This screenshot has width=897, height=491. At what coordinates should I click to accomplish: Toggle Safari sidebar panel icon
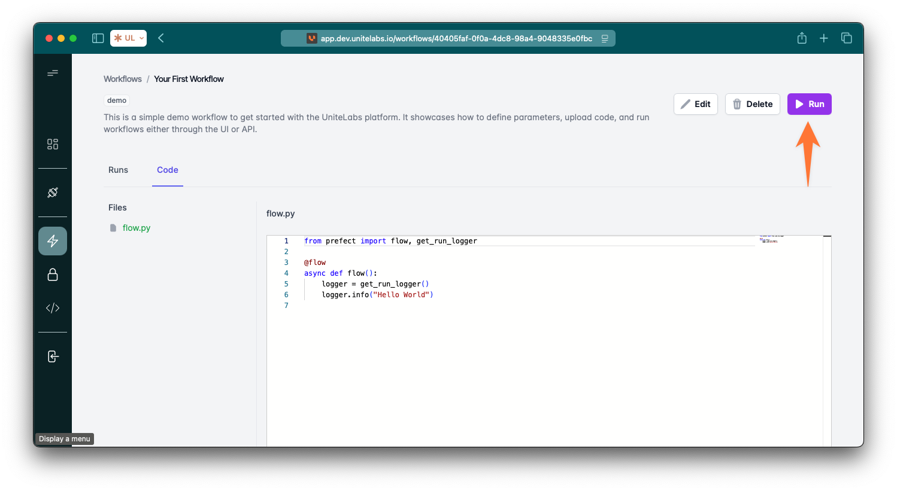pos(98,38)
